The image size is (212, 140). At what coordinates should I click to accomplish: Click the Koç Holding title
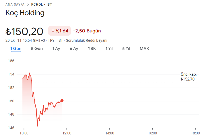(25, 13)
